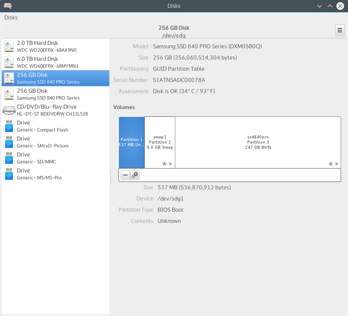Minimize the Disks window
The width and height of the screenshot is (348, 316).
(320, 6)
